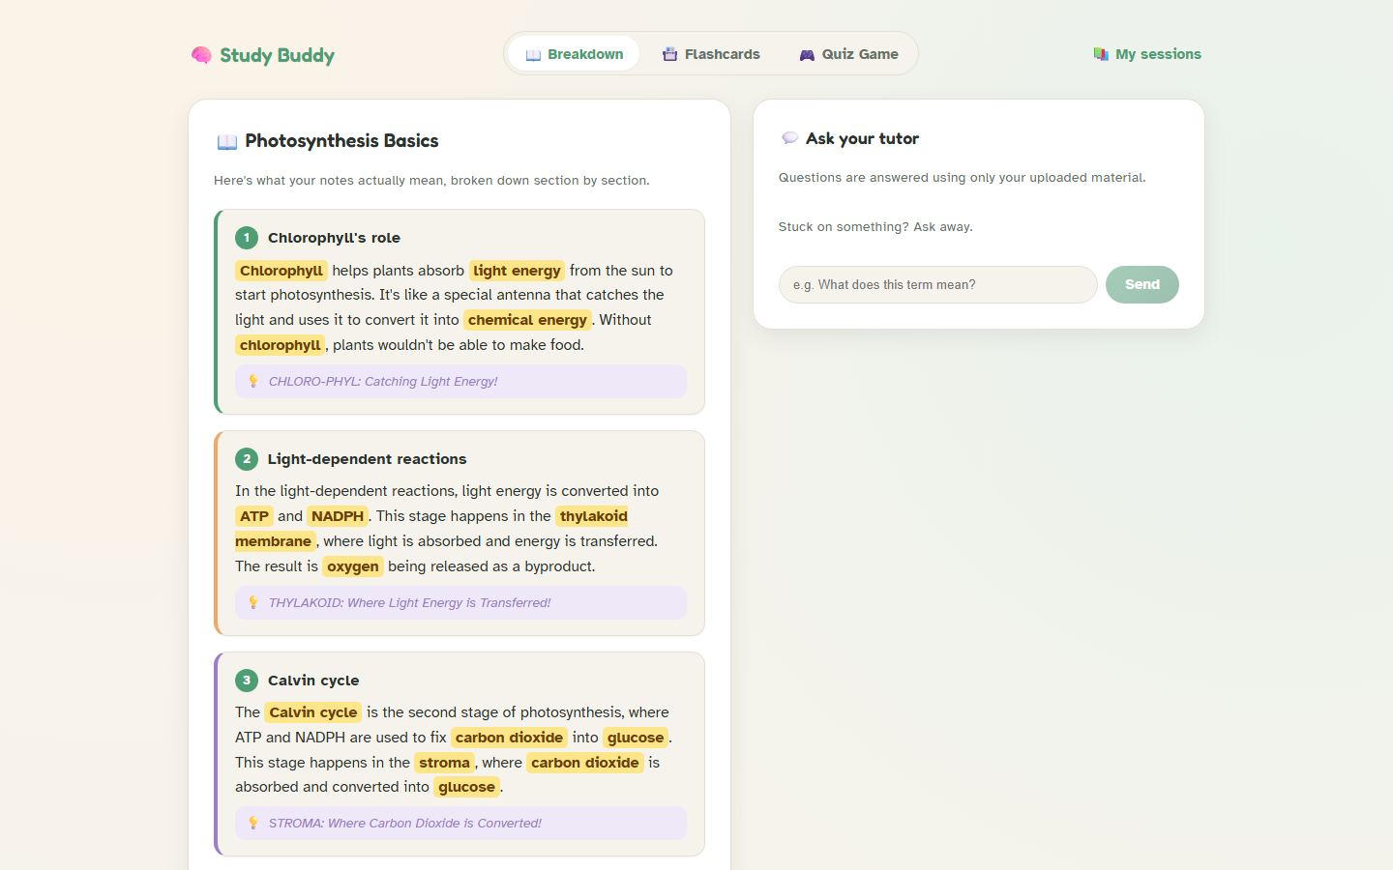Select the highlighted term 'ATP'
Screen dimensions: 1393x870
point(254,516)
